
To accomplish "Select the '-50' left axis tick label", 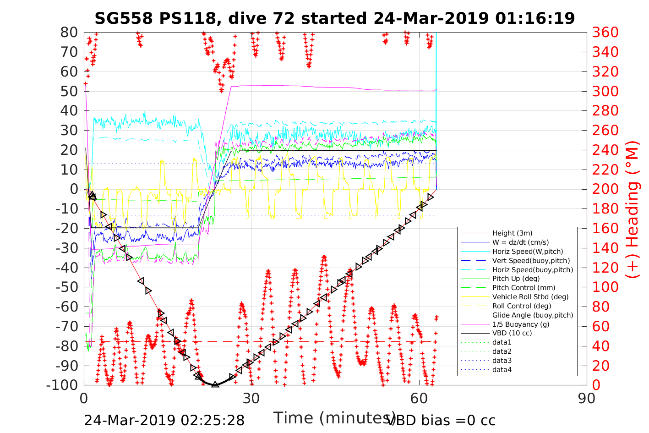I will coord(67,287).
